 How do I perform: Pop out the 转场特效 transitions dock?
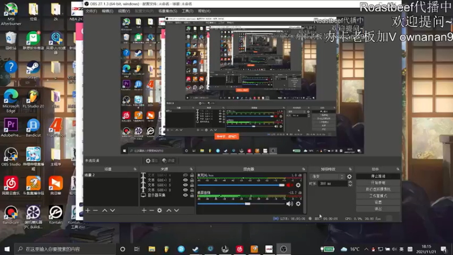[x=350, y=169]
